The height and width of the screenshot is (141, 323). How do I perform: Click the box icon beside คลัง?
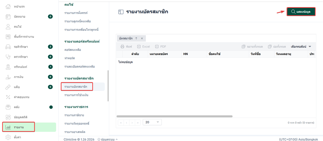click(8, 107)
